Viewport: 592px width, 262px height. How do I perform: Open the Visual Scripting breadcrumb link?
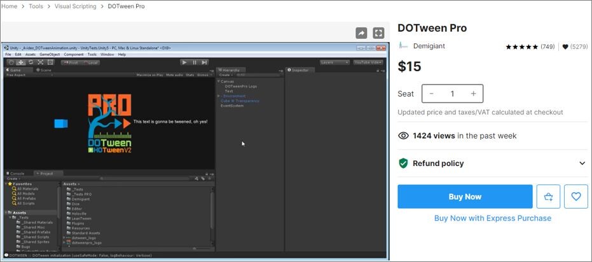(76, 6)
